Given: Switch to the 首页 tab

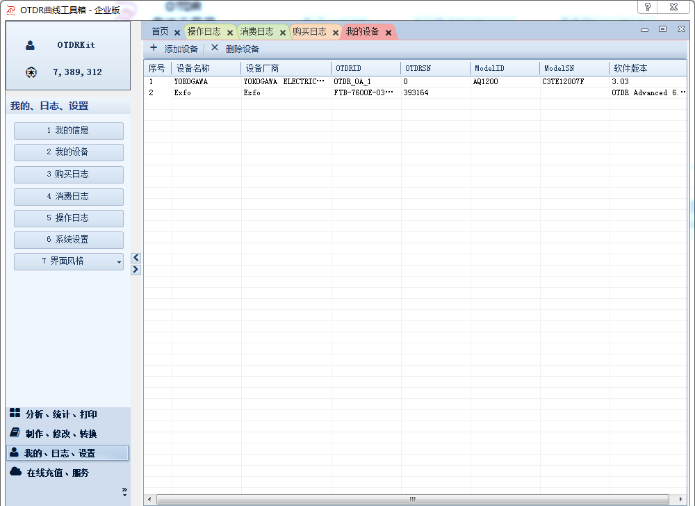Looking at the screenshot, I should click(160, 32).
